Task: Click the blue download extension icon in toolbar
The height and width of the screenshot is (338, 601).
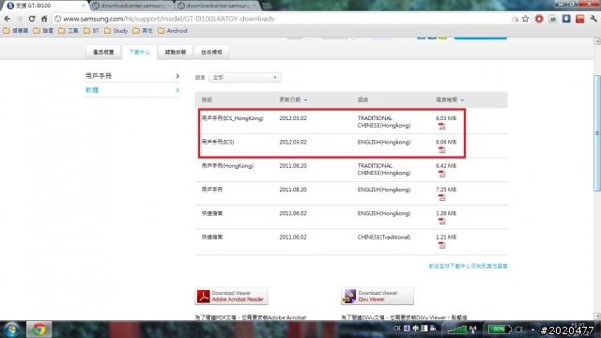Action: [x=566, y=19]
